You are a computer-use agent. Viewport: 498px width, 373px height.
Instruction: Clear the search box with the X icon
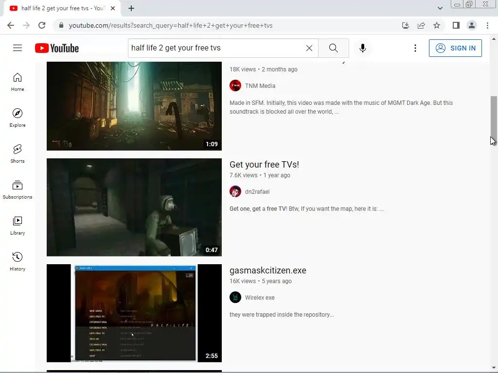[x=309, y=48]
